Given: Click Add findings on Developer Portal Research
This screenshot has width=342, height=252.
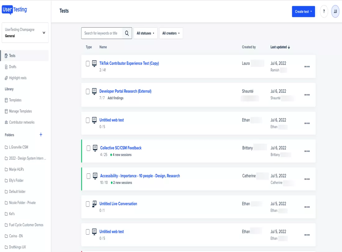Looking at the screenshot, I should point(115,98).
